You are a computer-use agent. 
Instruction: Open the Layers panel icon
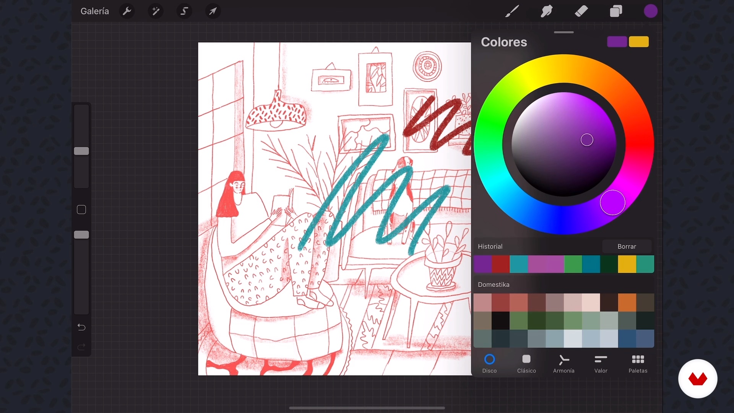(616, 11)
